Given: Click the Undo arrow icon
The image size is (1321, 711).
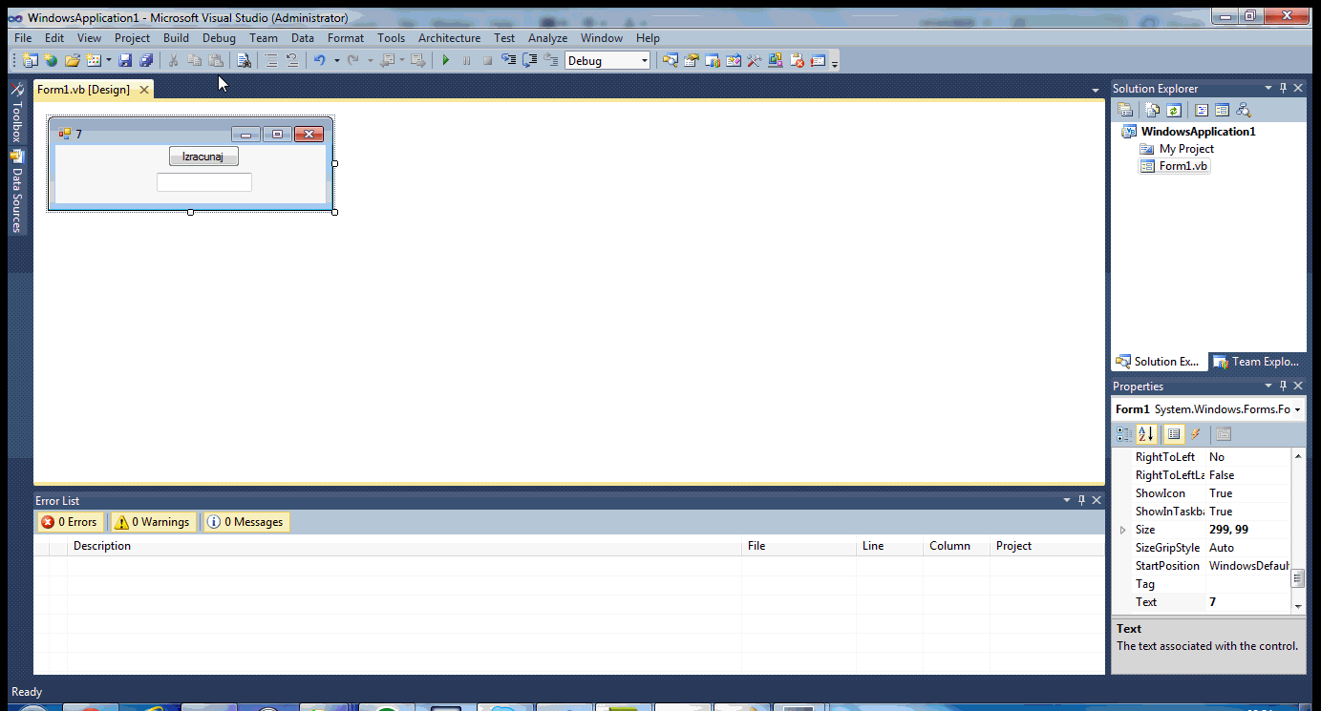Looking at the screenshot, I should pos(320,61).
